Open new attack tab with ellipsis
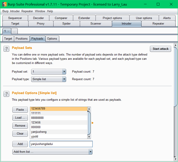The width and height of the screenshot is (178, 162). click(14, 31)
